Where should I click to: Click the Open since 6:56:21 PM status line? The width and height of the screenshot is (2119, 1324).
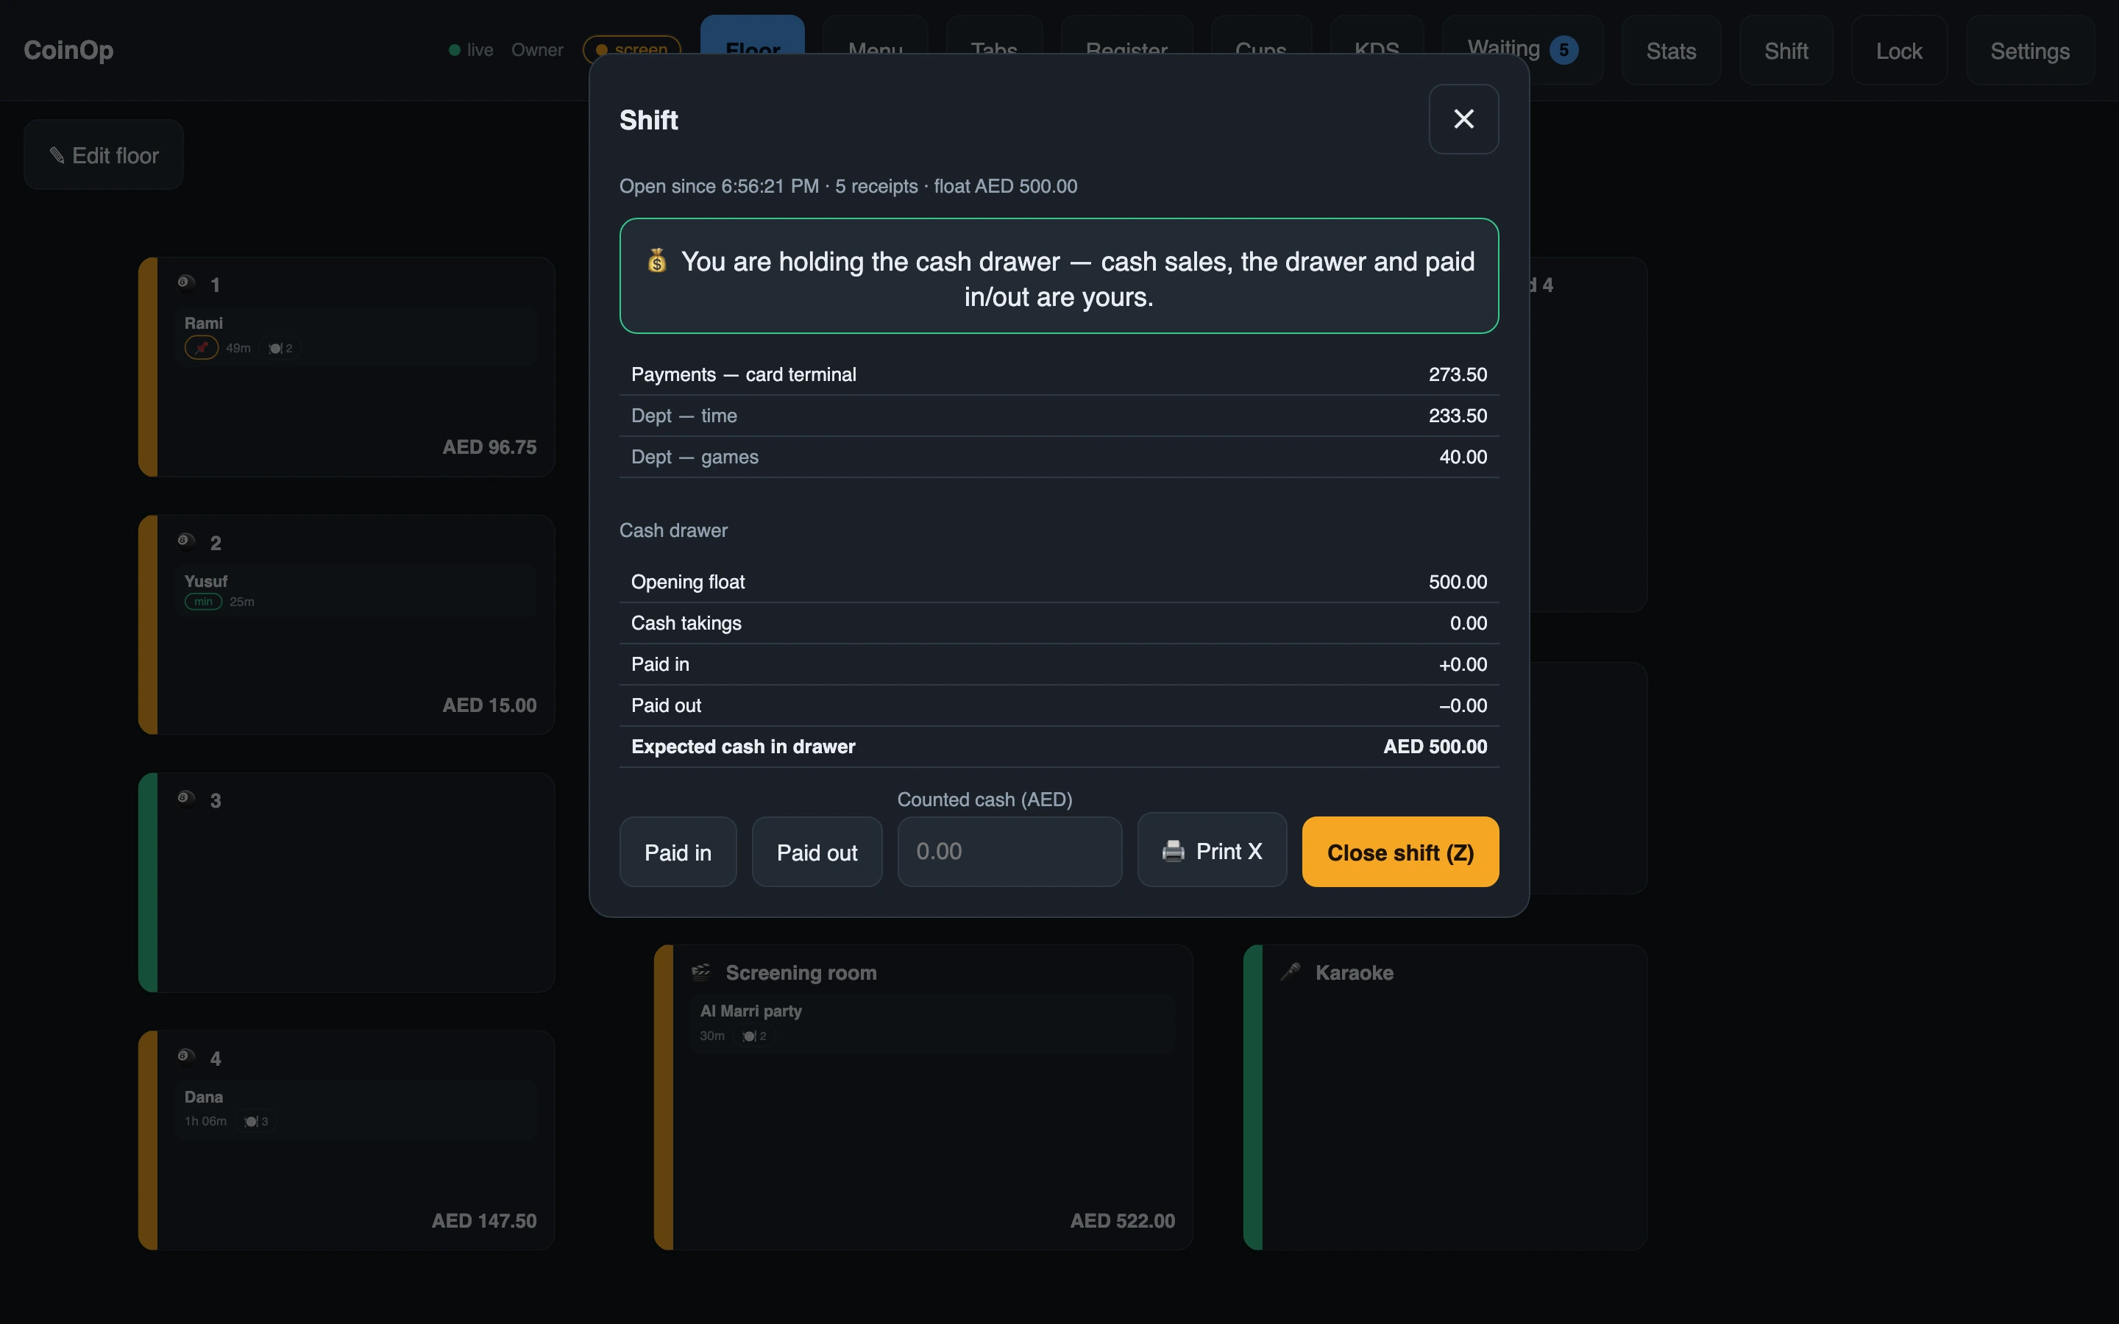(848, 187)
